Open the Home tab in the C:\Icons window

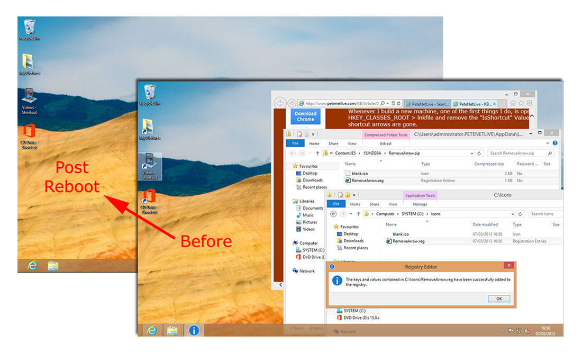click(355, 204)
